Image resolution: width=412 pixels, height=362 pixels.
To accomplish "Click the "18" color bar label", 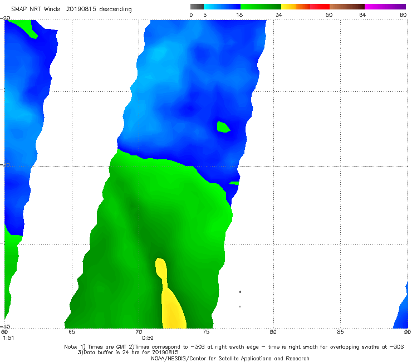I will (x=239, y=14).
